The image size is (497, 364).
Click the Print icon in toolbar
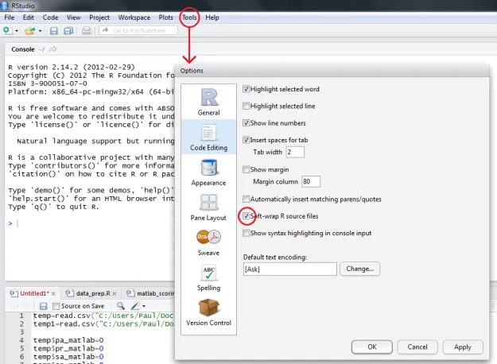click(x=86, y=31)
